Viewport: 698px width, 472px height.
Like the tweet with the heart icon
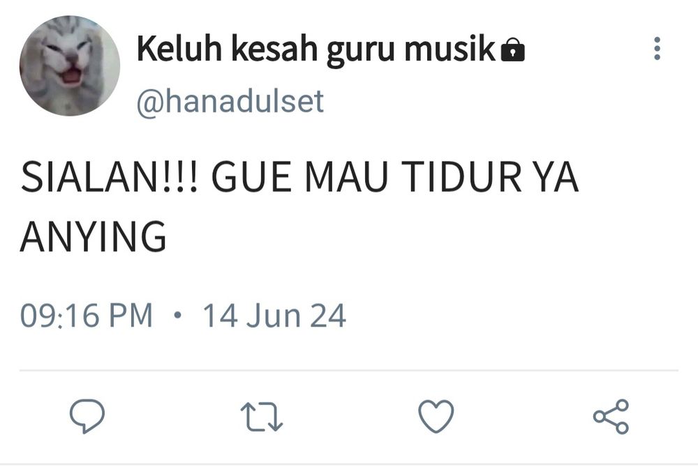point(436,416)
